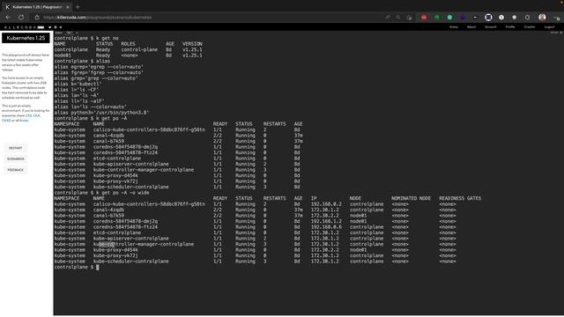Open the Arena page
564x317 pixels.
click(x=454, y=27)
